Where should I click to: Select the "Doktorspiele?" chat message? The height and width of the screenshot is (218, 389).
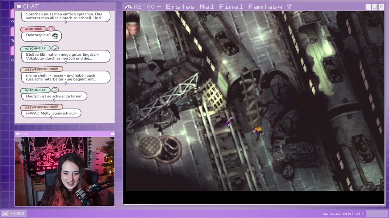tap(41, 36)
